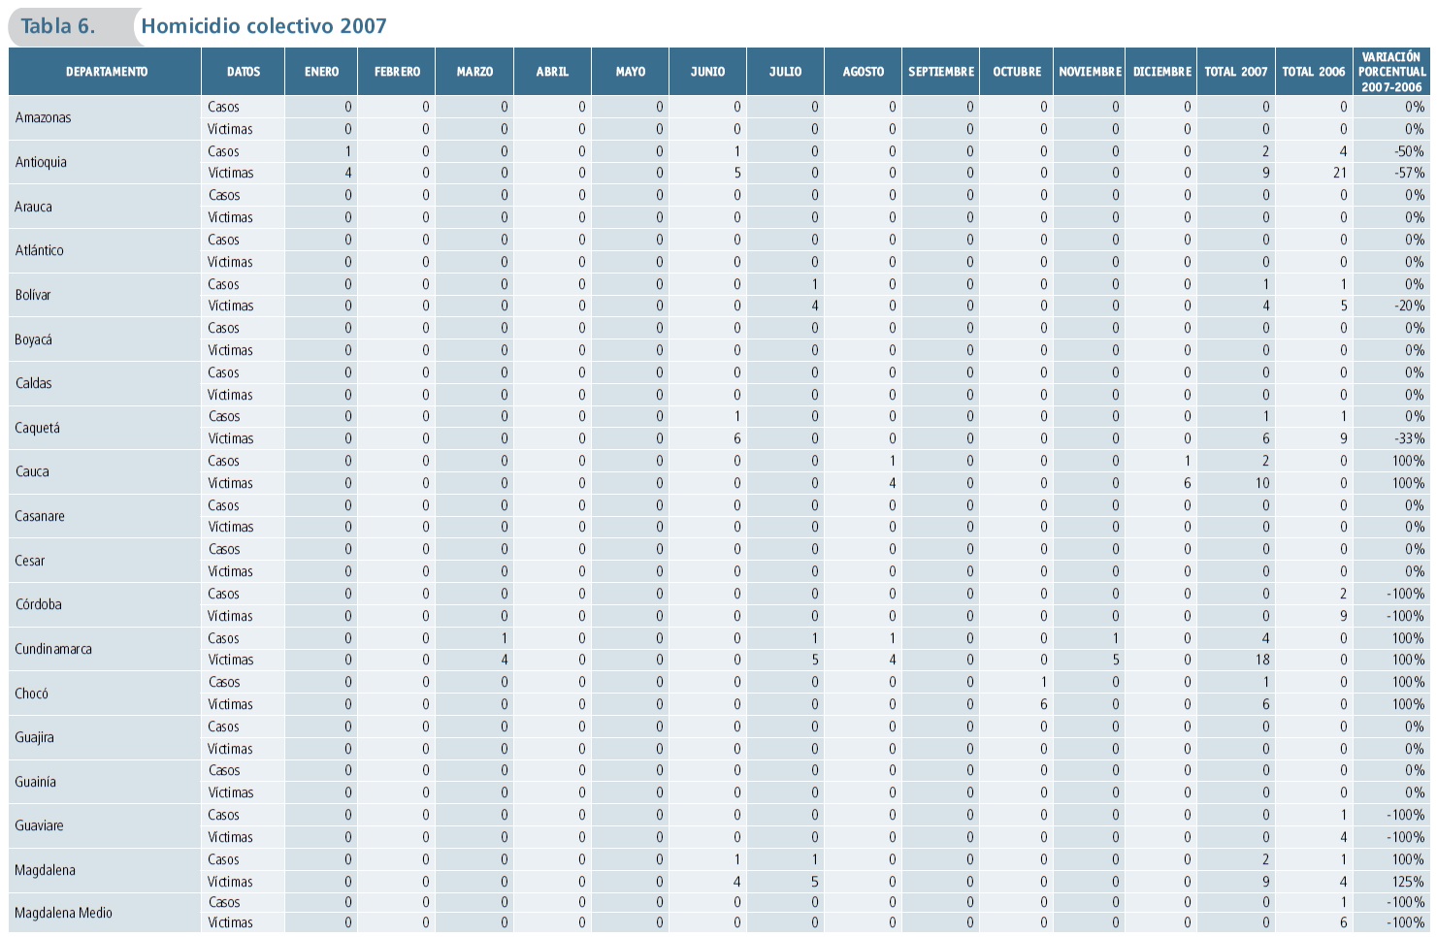Image resolution: width=1437 pixels, height=937 pixels.
Task: Click the "Homicidio colectivo 2007" heading
Action: tap(264, 26)
